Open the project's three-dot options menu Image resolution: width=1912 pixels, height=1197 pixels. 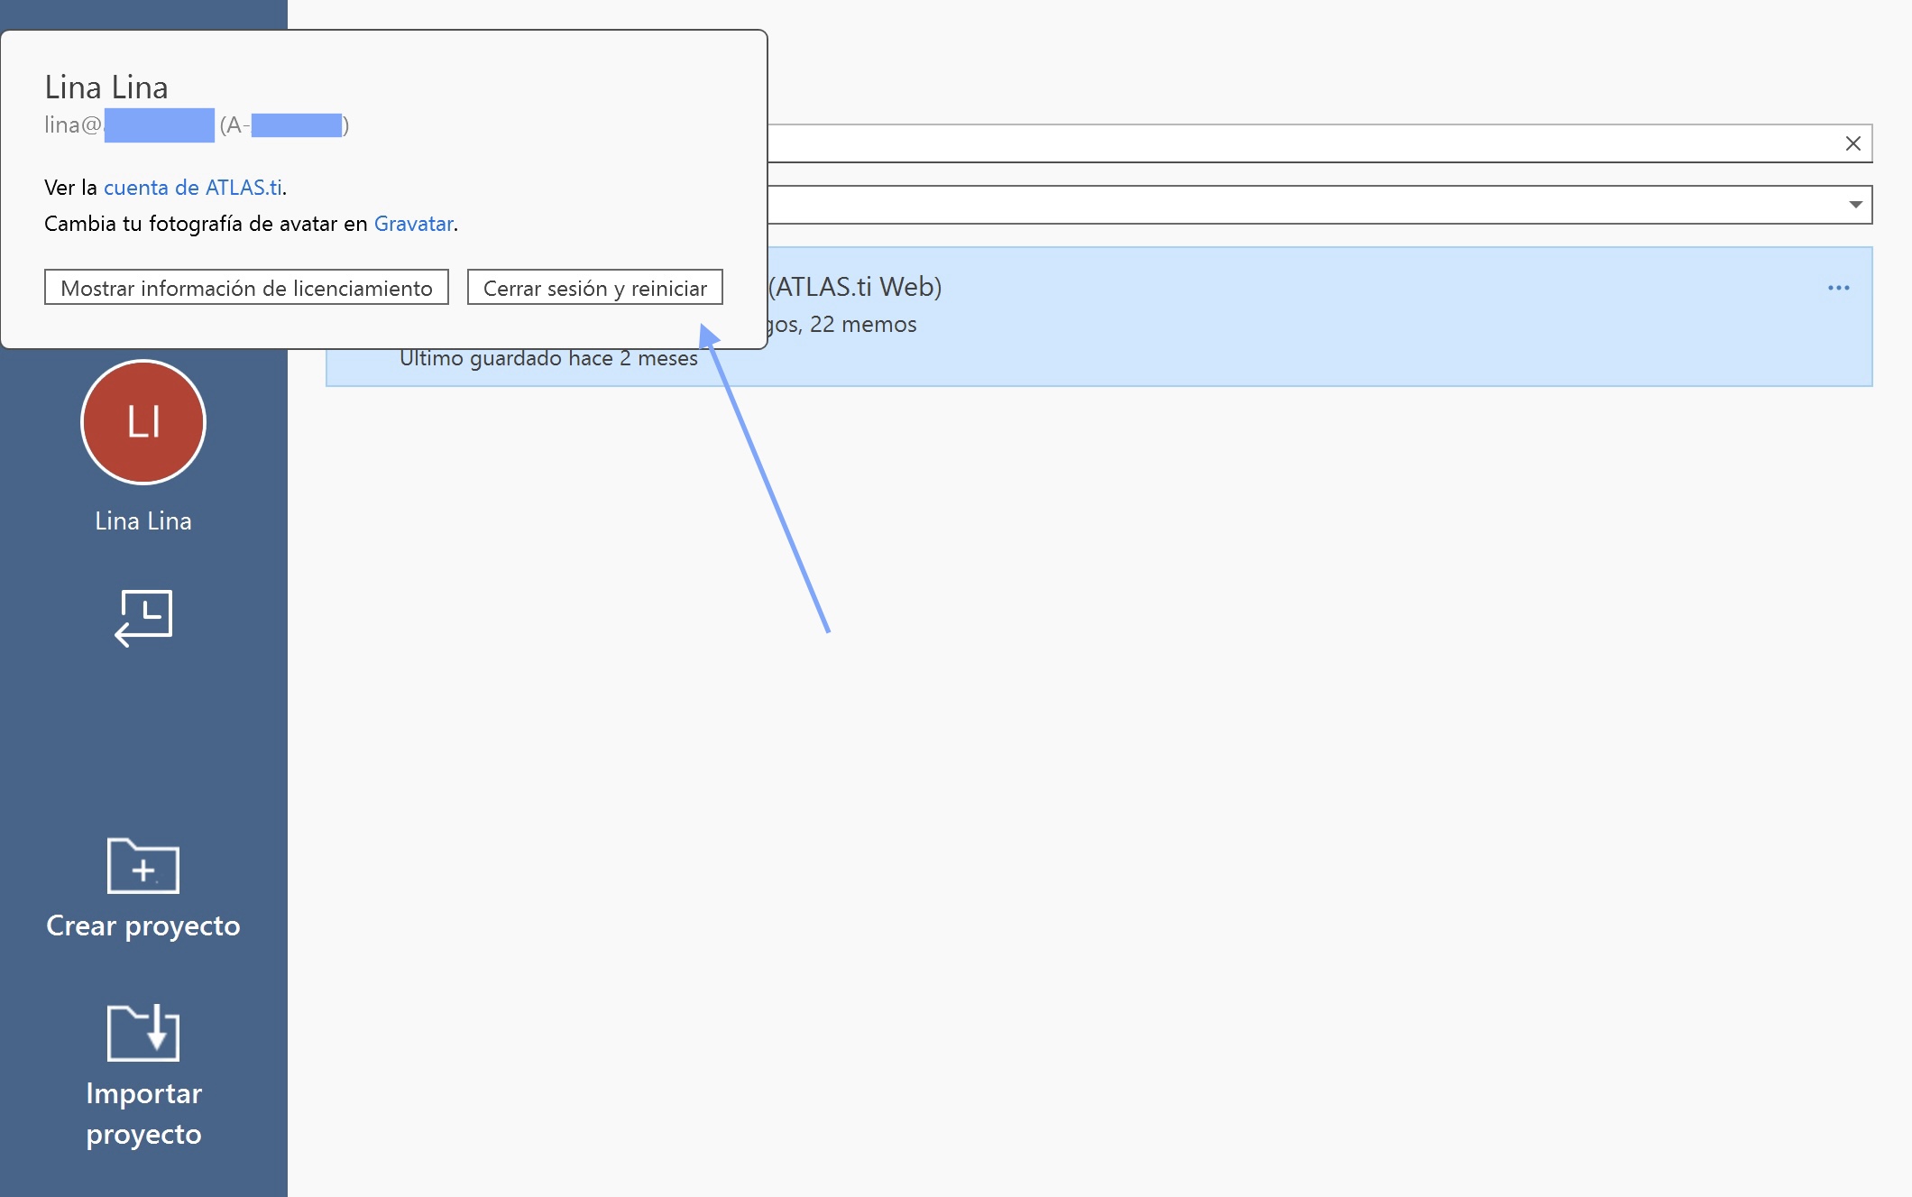coord(1838,288)
